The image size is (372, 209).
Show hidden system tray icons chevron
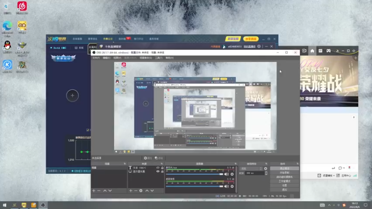click(x=329, y=205)
